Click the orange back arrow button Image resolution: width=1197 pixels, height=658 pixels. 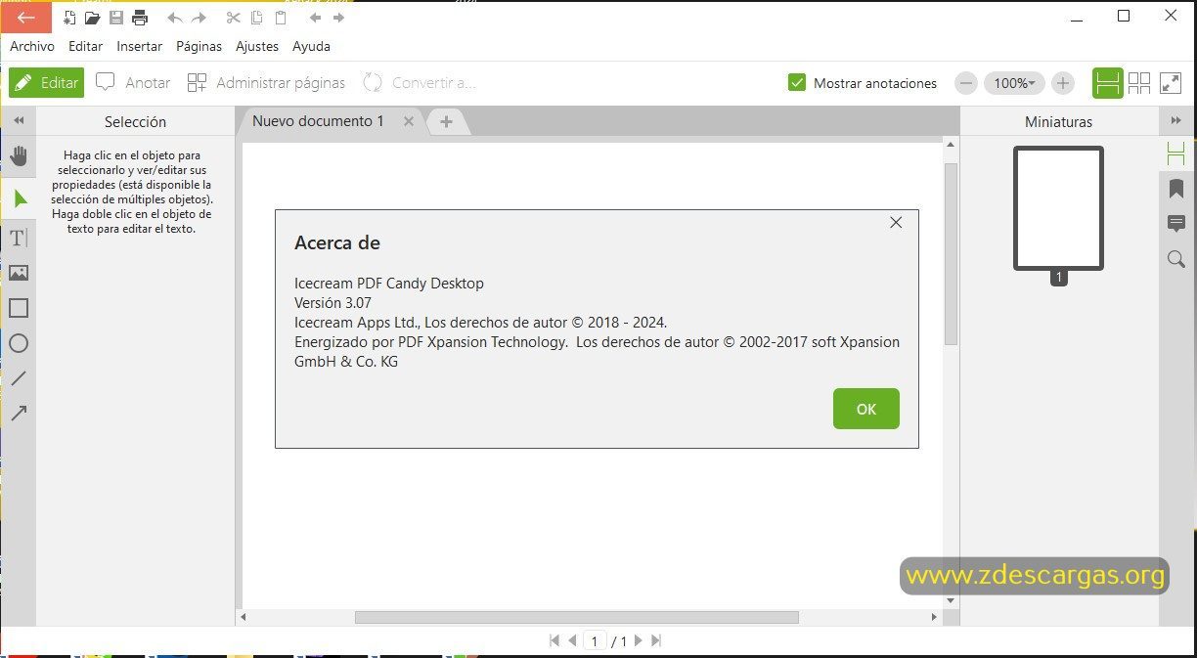coord(26,17)
